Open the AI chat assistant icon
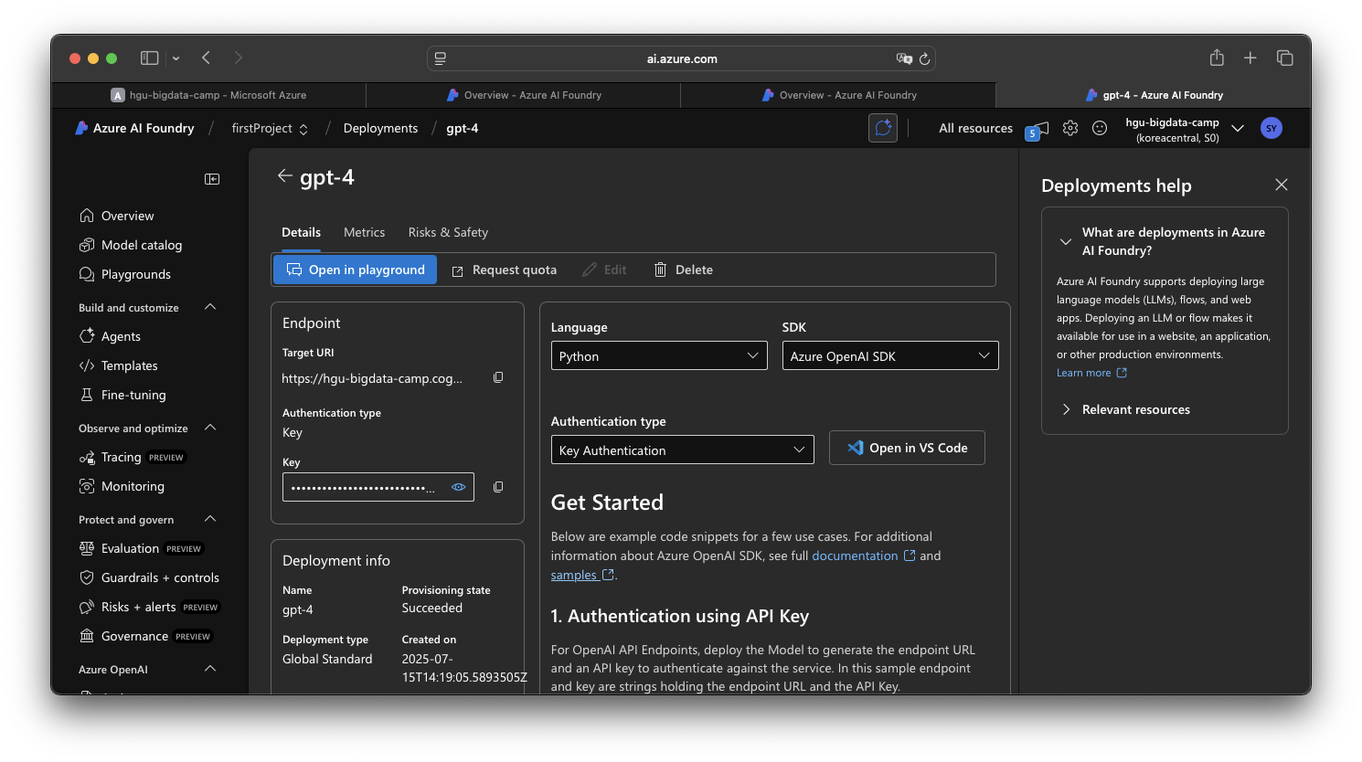 pos(883,128)
